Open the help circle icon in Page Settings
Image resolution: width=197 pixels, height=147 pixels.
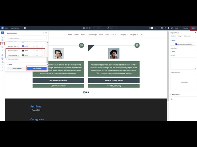pyautogui.click(x=172, y=99)
